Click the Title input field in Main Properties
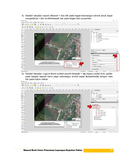Viewport: 124px width, 161px height. pos(105,58)
